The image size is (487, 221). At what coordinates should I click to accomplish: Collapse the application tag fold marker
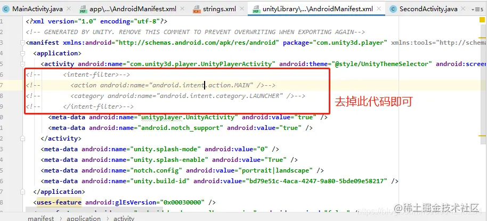pos(22,53)
